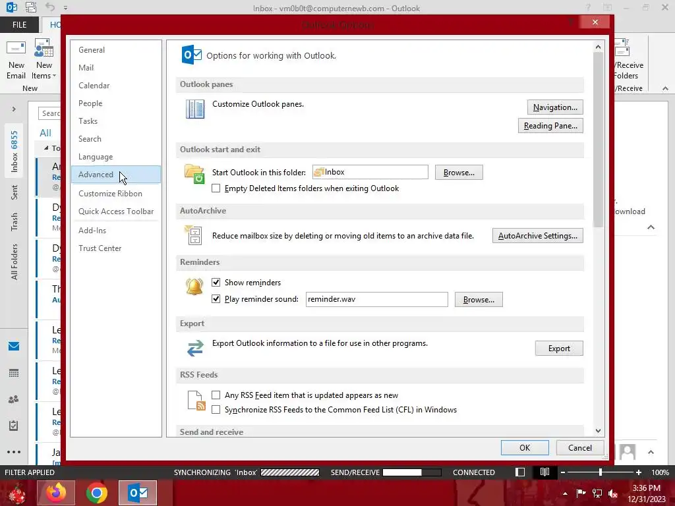
Task: Click the options scrollbar up arrow
Action: 598,47
